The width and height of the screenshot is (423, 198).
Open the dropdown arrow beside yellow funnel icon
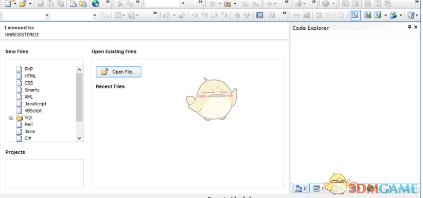[235, 4]
